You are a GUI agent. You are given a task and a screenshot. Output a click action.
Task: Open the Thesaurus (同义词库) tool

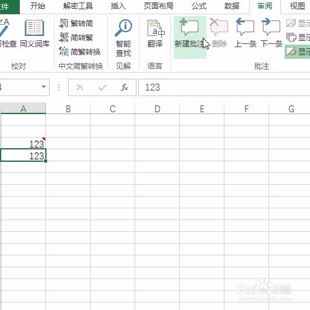(x=35, y=33)
